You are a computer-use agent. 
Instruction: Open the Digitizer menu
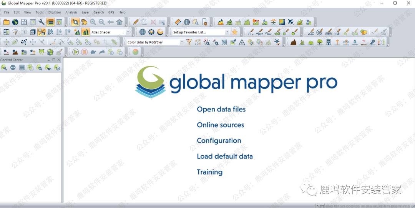pos(55,12)
